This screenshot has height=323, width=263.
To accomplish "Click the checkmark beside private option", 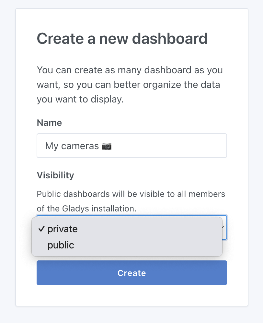I will pyautogui.click(x=41, y=229).
